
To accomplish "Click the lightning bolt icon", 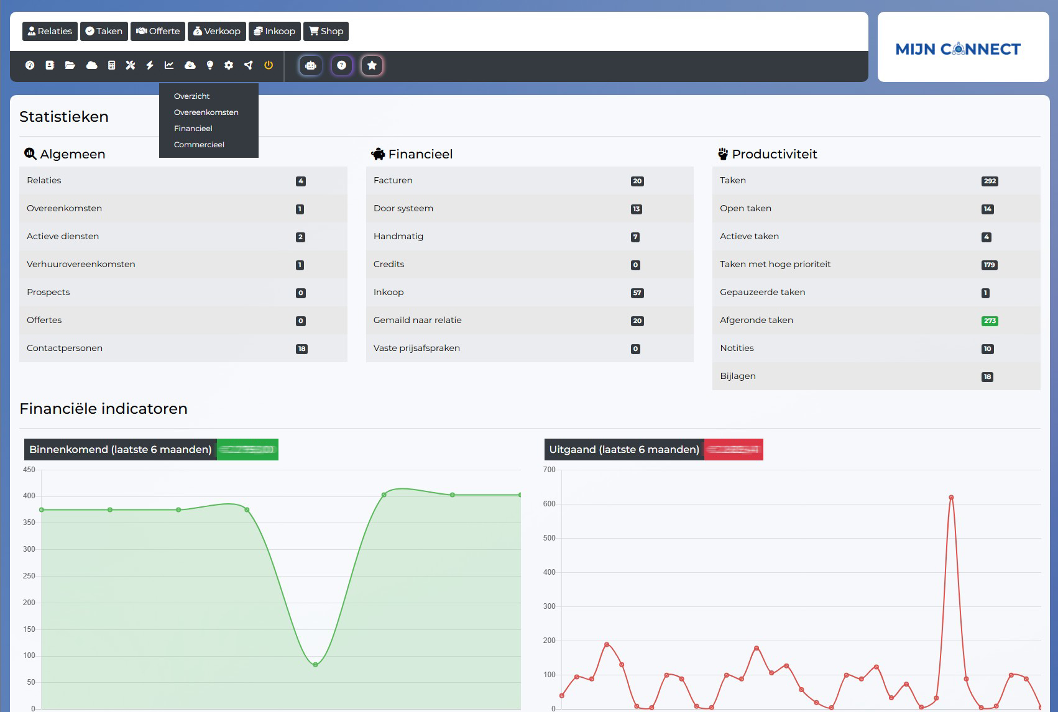I will 150,65.
